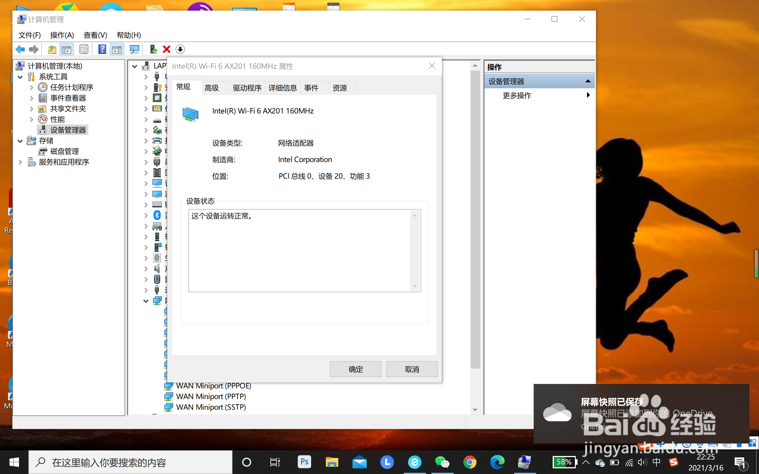Screen dimensions: 759x474
Task: Click the 确定 button
Action: click(355, 369)
